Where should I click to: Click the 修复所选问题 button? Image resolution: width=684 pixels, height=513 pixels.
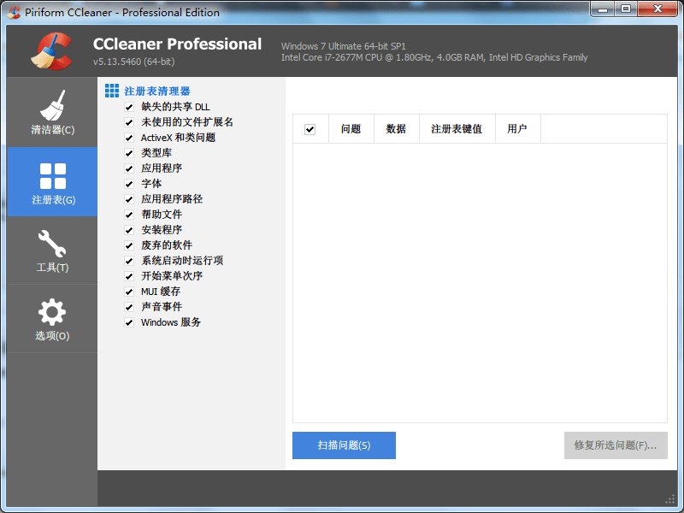(x=616, y=445)
